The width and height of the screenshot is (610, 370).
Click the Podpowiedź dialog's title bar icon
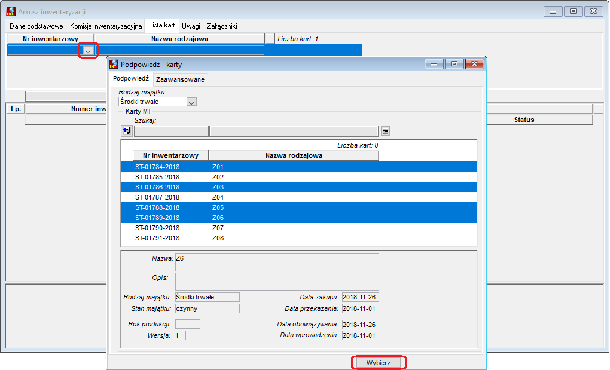pos(114,64)
